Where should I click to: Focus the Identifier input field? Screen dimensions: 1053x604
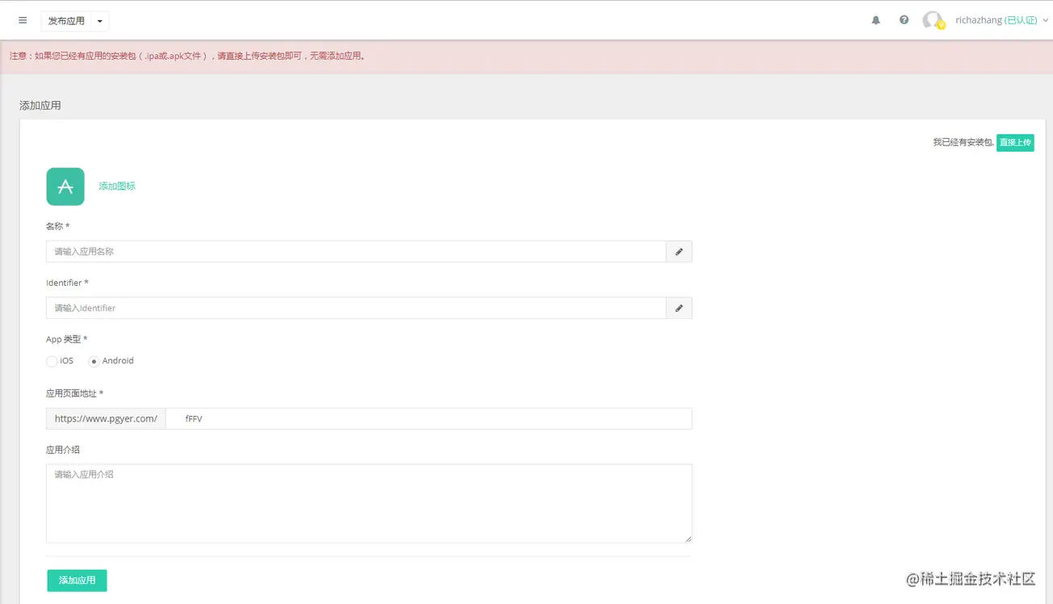[x=356, y=308]
